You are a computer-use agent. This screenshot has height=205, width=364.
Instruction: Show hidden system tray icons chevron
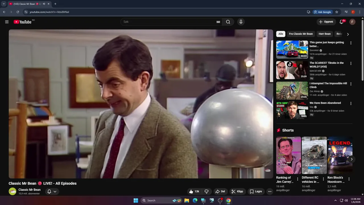335,200
